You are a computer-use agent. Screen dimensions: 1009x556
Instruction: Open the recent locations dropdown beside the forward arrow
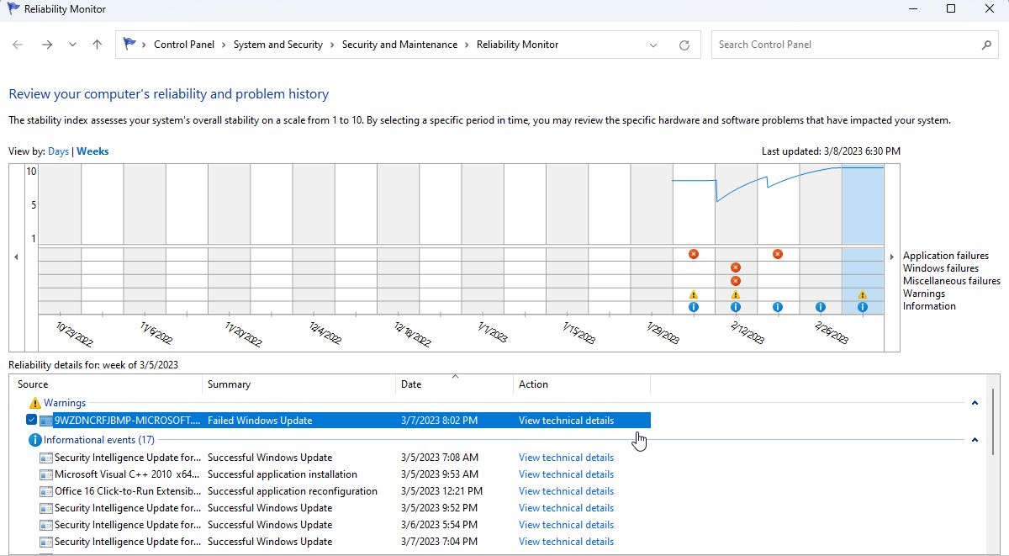pos(72,45)
